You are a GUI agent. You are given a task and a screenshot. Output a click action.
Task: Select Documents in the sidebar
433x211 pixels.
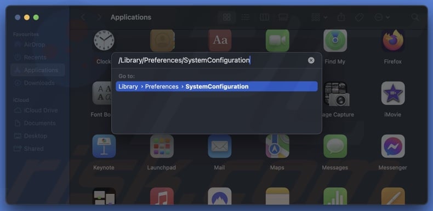point(38,123)
